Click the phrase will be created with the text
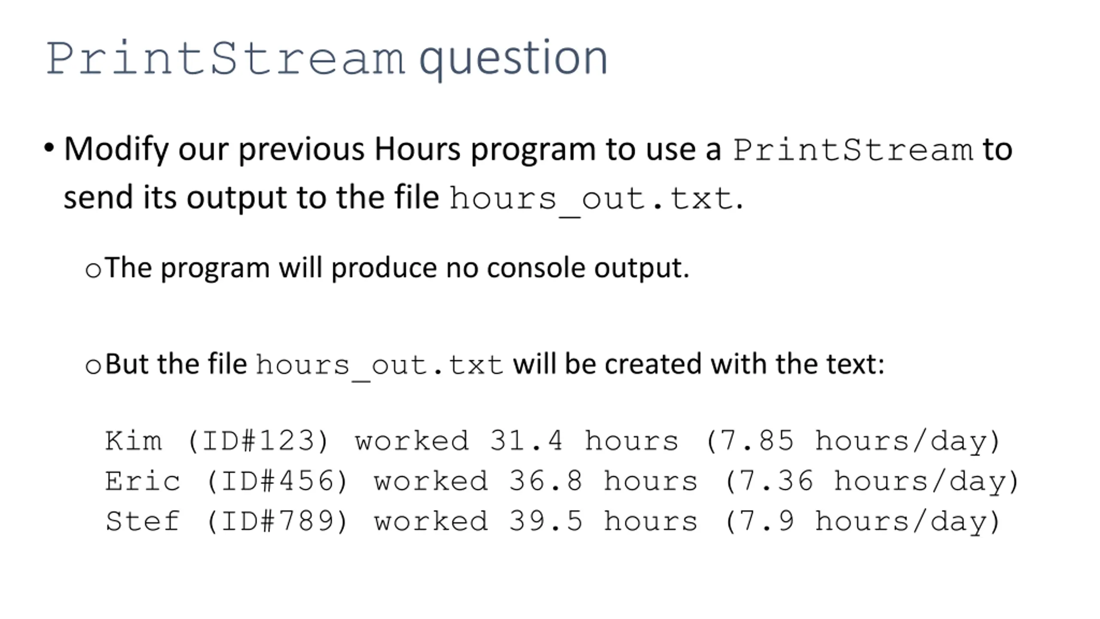Viewport: 1100px width, 619px height. coord(699,364)
